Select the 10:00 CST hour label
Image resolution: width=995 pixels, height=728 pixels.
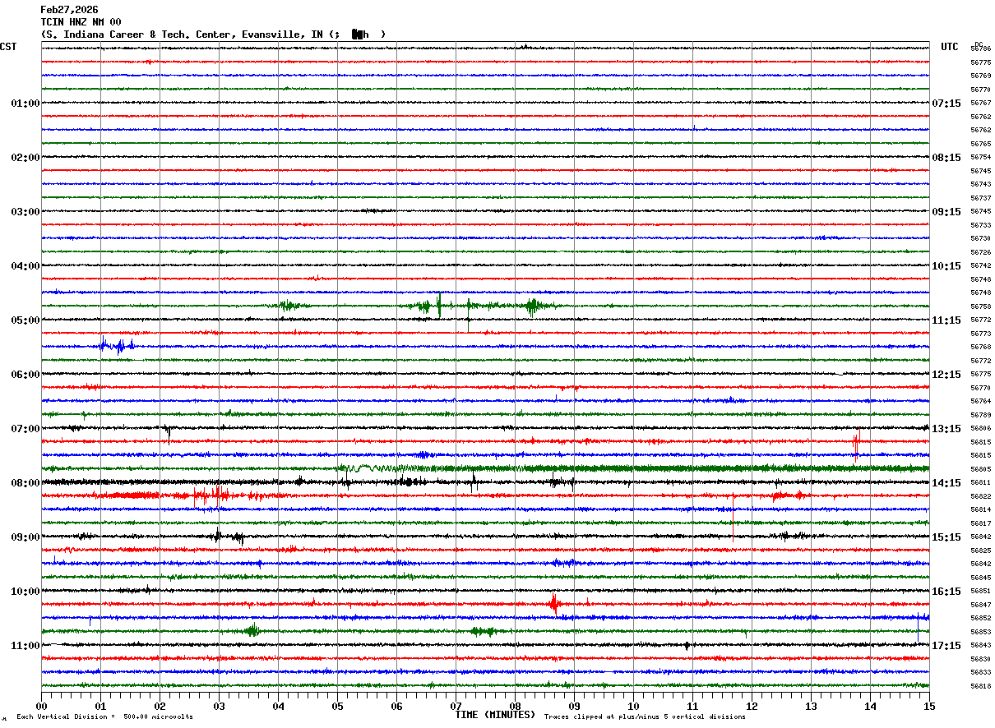25,592
